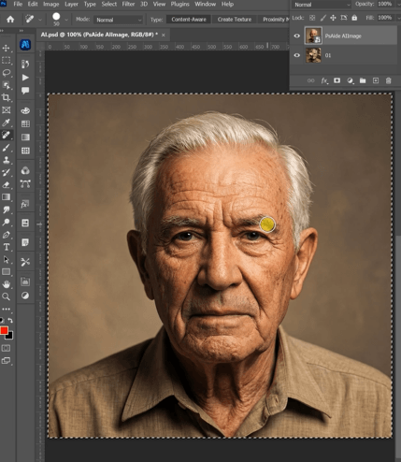This screenshot has width=401, height=462.
Task: Select the Horizontal Type tool
Action: coord(6,247)
